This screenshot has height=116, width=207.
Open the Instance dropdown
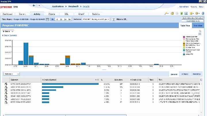[x=96, y=19]
